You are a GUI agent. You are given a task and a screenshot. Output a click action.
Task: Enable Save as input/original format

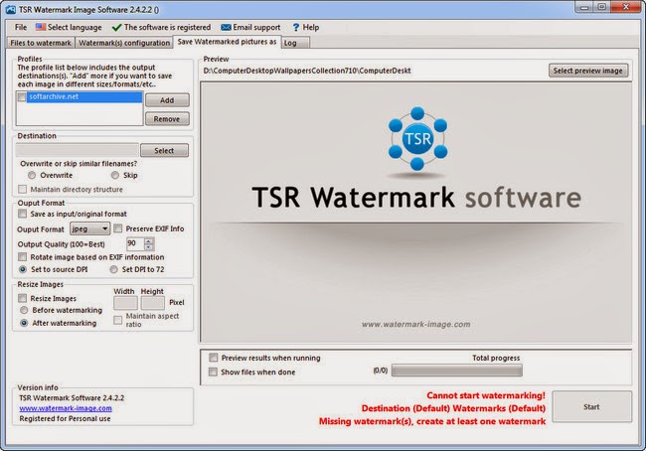click(22, 214)
